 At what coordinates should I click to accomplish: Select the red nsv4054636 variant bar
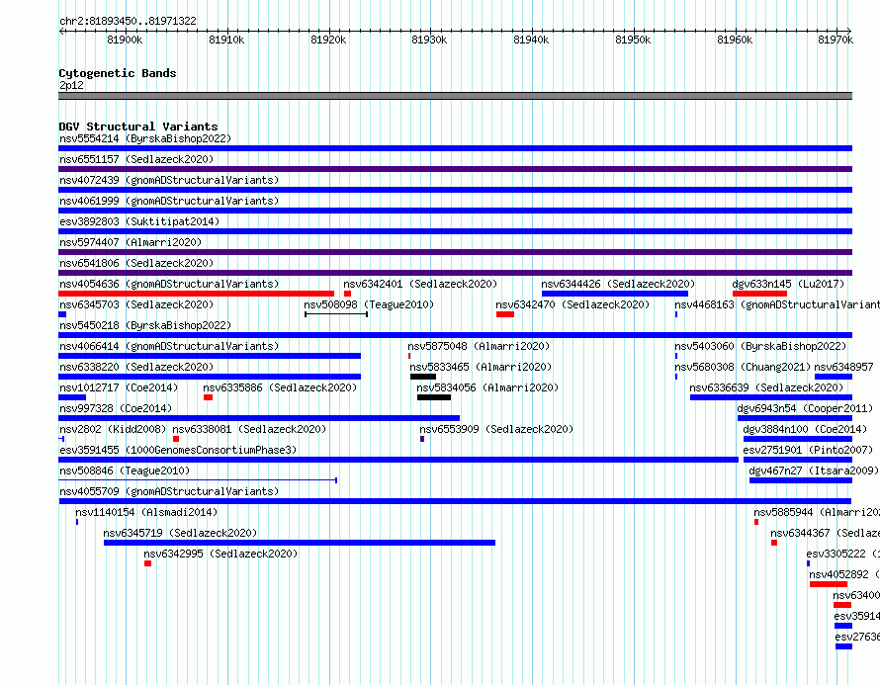click(197, 294)
